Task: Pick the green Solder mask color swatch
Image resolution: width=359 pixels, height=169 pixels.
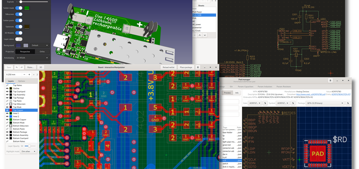Action: click(x=27, y=8)
